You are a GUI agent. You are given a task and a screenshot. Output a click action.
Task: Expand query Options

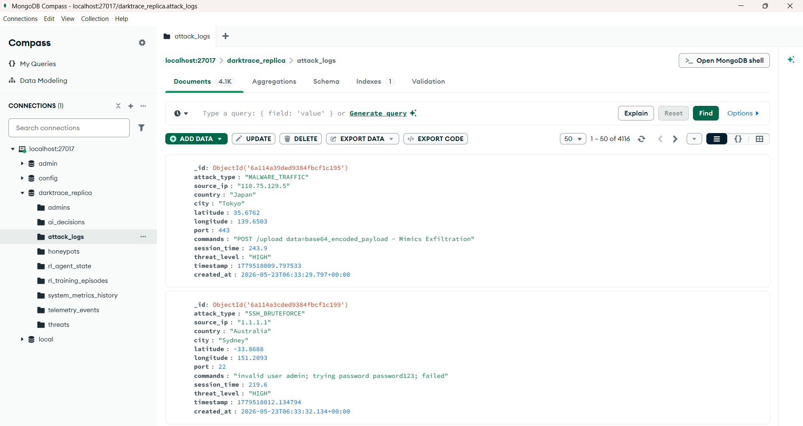[x=743, y=113]
